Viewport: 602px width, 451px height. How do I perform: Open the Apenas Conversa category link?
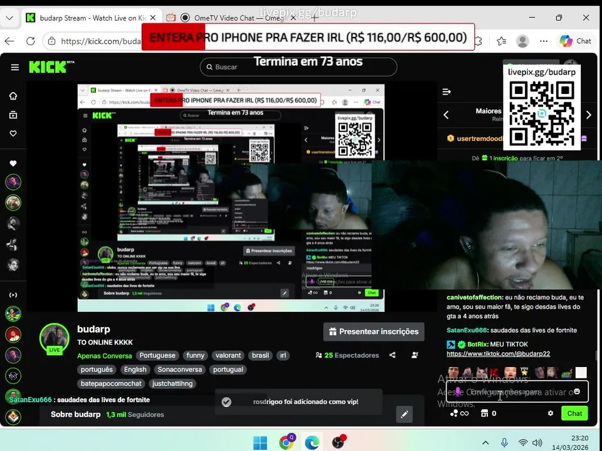(x=105, y=356)
